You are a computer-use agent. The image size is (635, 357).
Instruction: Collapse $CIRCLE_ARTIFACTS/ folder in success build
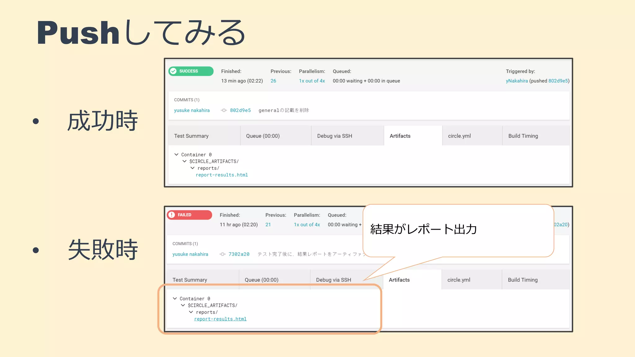(184, 161)
